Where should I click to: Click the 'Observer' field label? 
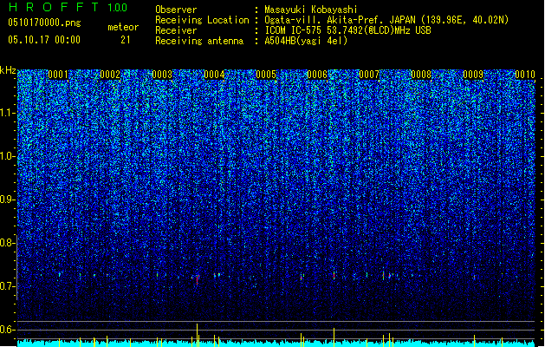[176, 10]
